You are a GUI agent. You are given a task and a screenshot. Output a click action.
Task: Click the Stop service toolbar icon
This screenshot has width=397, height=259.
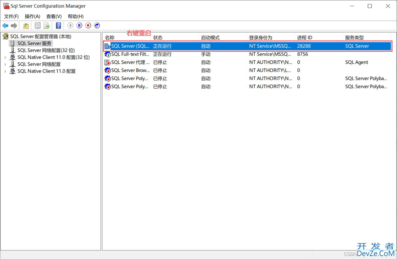point(88,25)
